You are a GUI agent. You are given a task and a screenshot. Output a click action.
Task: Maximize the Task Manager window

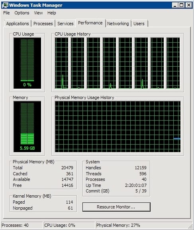(x=181, y=5)
